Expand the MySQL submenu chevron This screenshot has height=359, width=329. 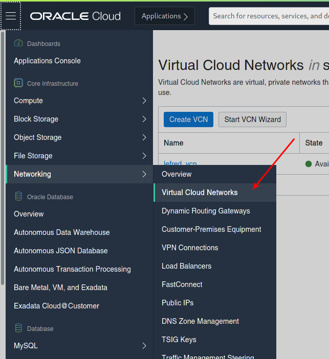click(144, 346)
